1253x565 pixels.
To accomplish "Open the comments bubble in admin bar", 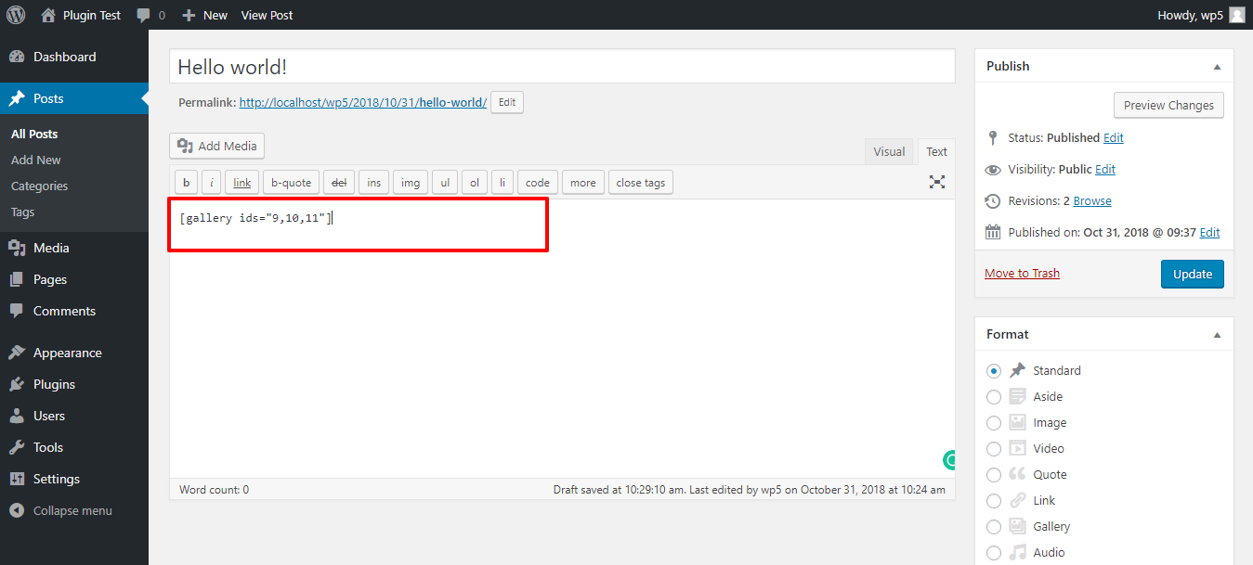I will [143, 16].
